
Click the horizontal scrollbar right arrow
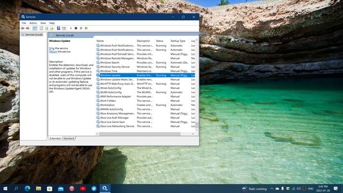point(193,133)
